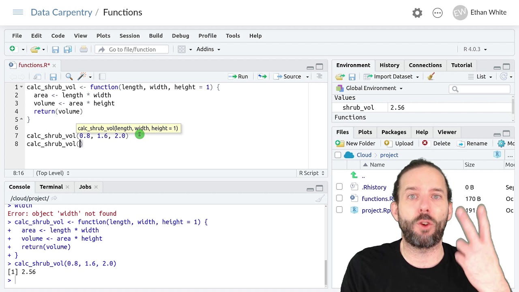Viewport: 519px width, 292px height.
Task: Close the Jobs tab
Action: pyautogui.click(x=96, y=187)
